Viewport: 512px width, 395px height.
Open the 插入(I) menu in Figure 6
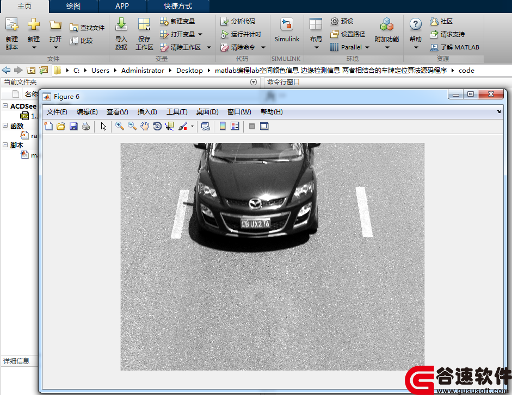[147, 112]
